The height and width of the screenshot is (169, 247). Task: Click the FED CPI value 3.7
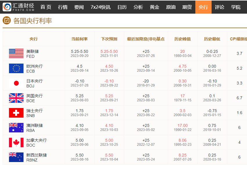point(239,53)
